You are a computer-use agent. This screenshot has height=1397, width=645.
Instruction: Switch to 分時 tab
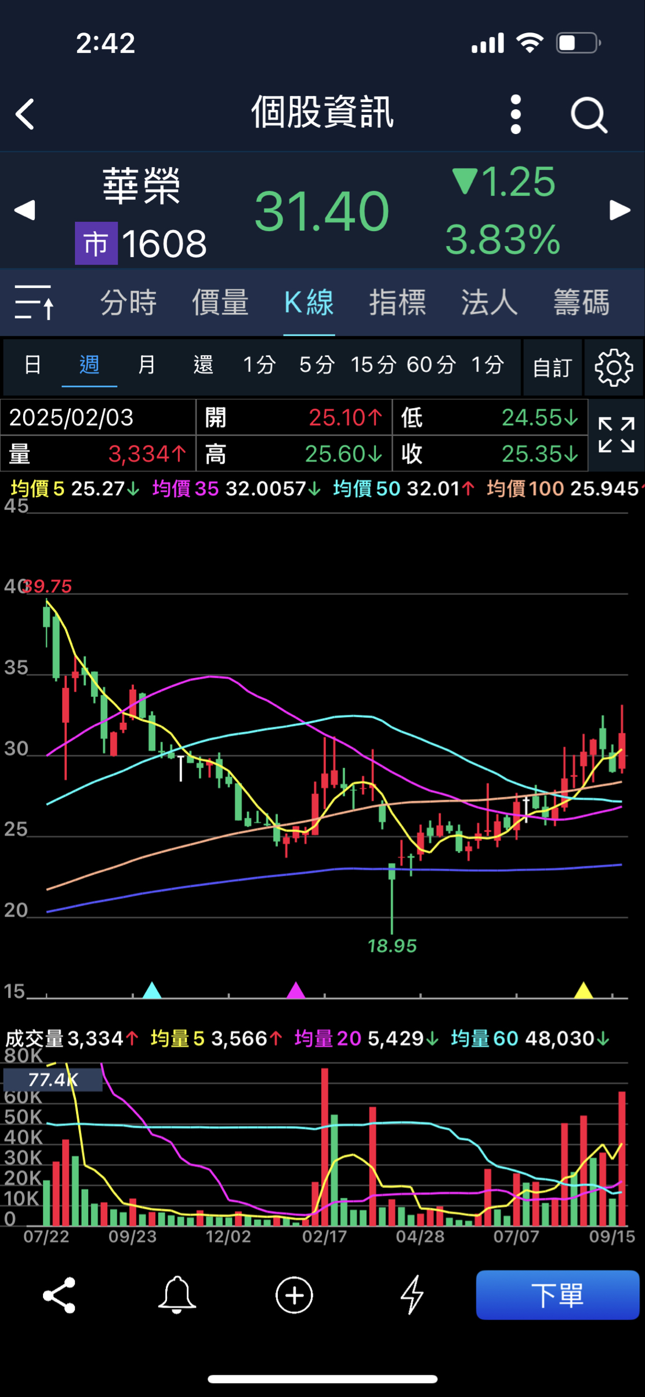click(128, 303)
